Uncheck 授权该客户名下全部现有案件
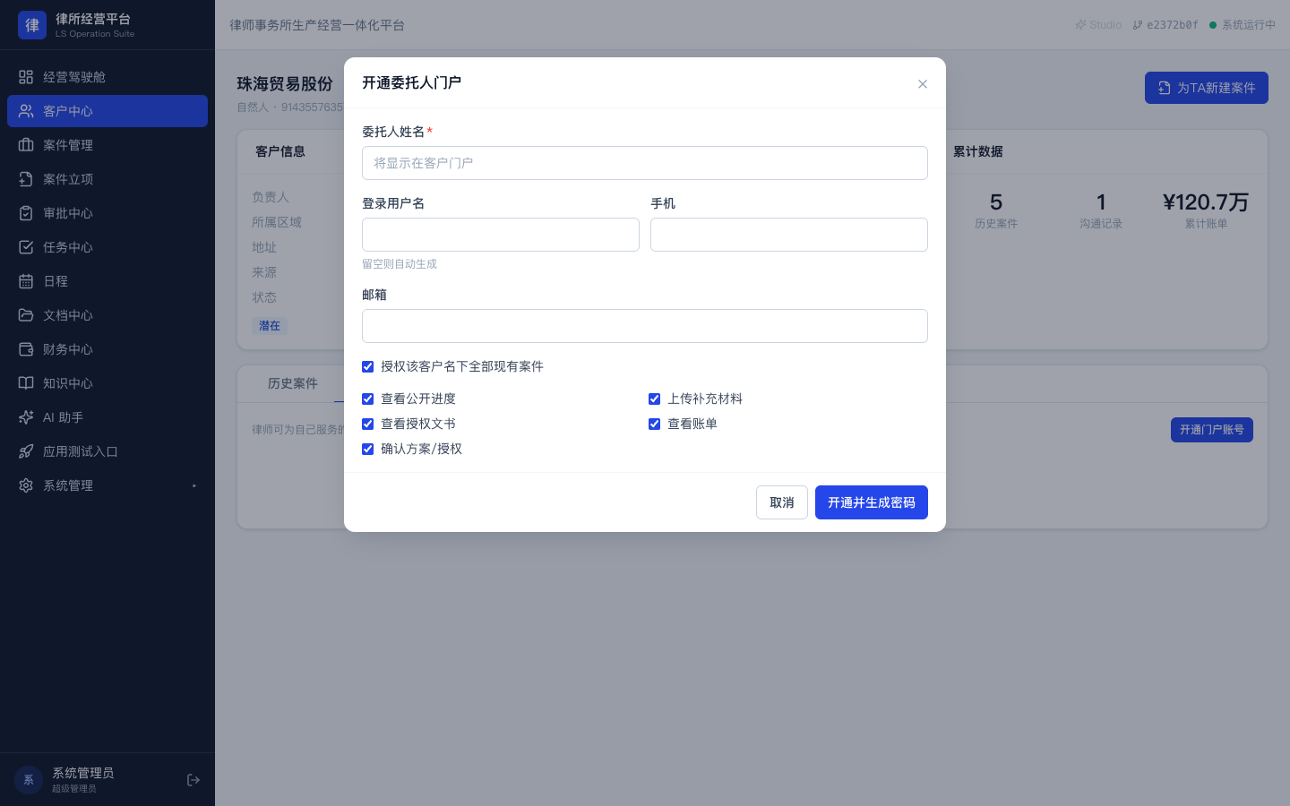This screenshot has height=806, width=1290. coord(367,366)
